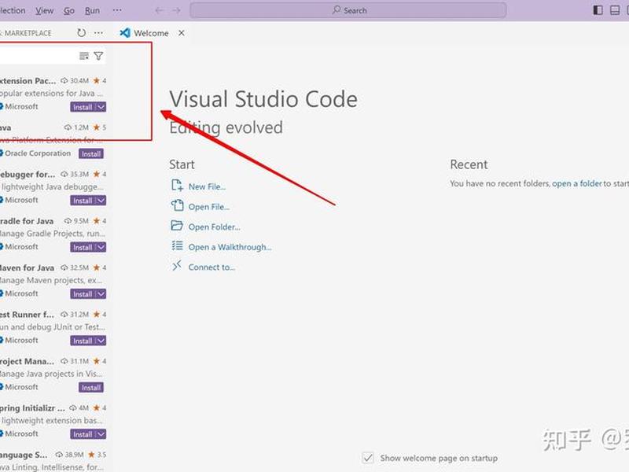Open the Go menu

pyautogui.click(x=69, y=10)
